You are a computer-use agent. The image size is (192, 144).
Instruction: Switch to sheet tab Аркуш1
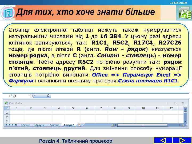tap(25, 125)
